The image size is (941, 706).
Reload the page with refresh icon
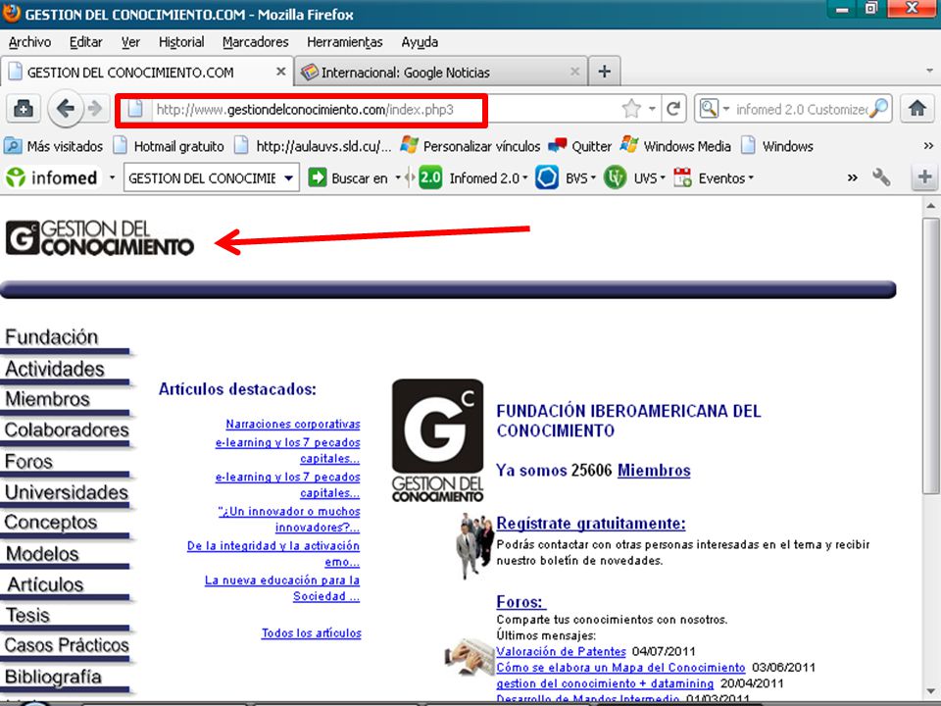pos(673,109)
